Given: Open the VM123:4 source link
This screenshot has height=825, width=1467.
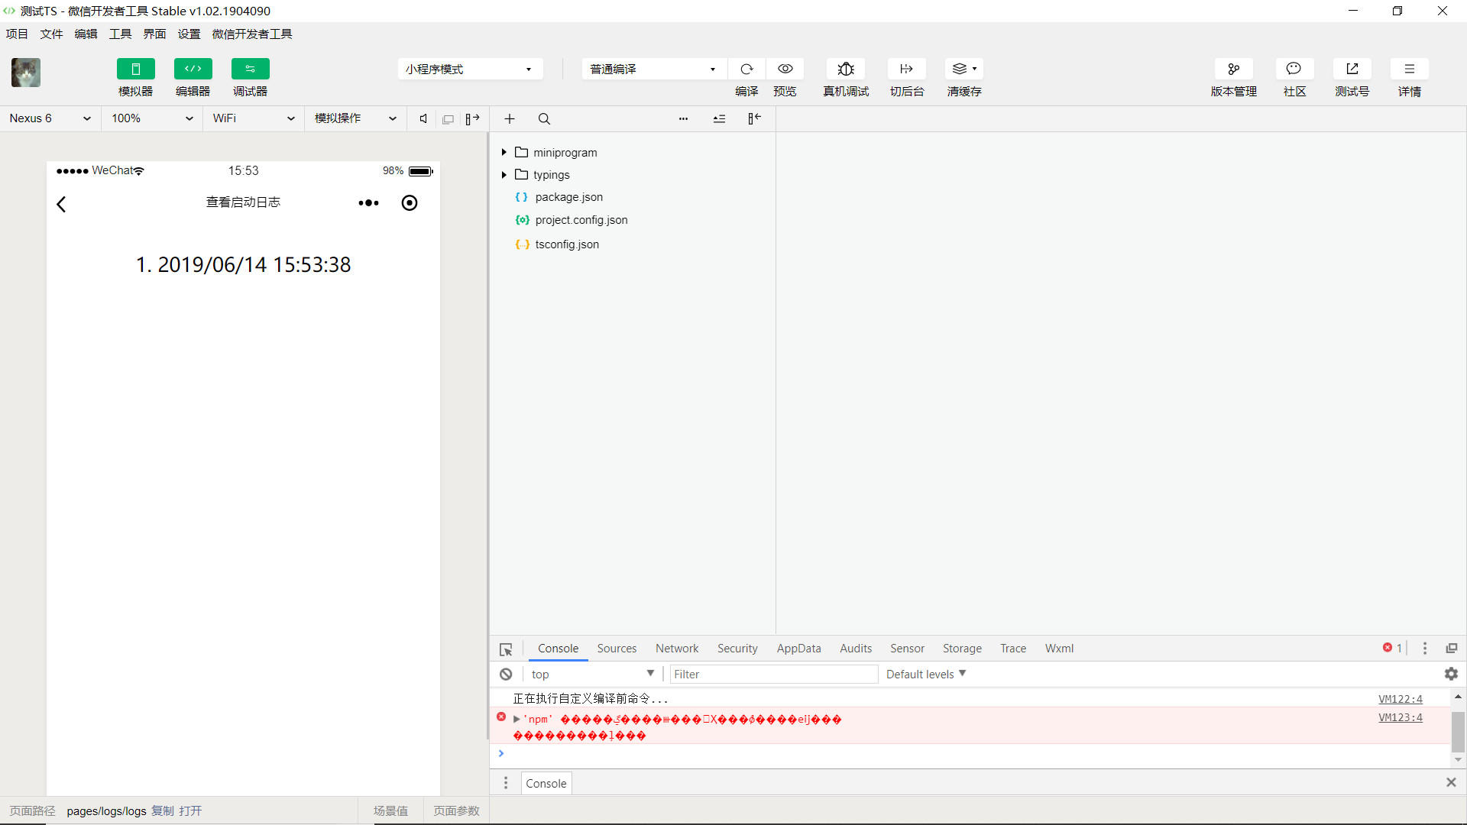Looking at the screenshot, I should 1400,717.
